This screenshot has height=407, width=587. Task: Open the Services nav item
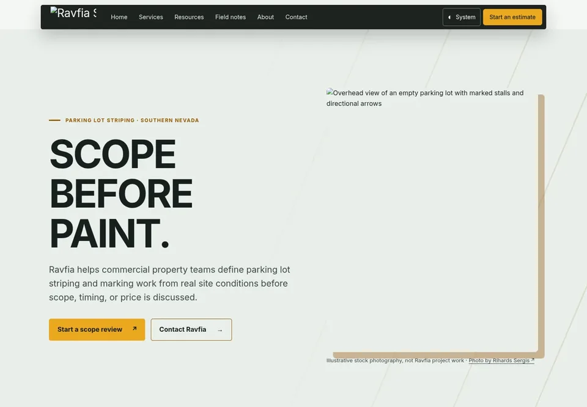click(151, 17)
